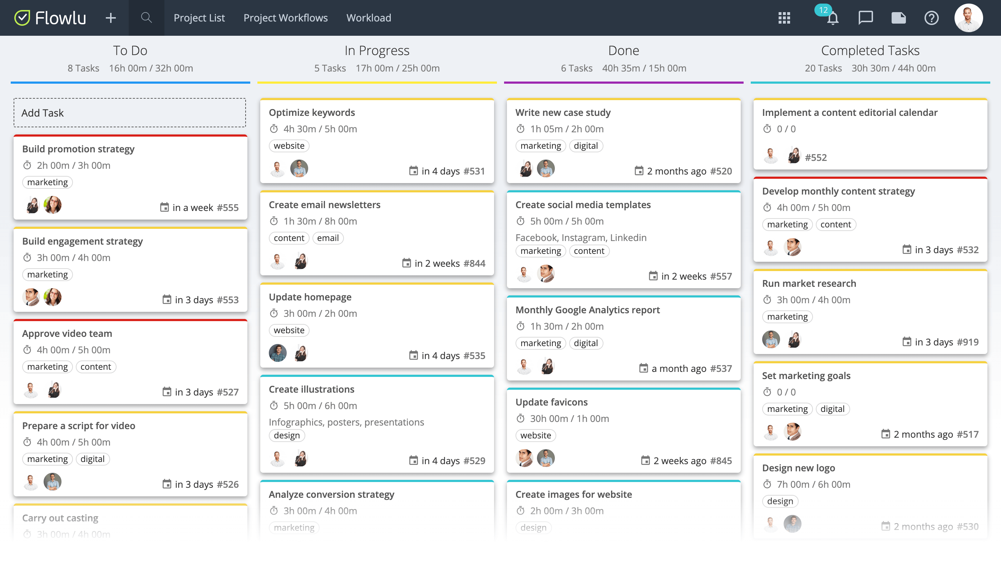
Task: Open the search magnifier in top bar
Action: [x=146, y=18]
